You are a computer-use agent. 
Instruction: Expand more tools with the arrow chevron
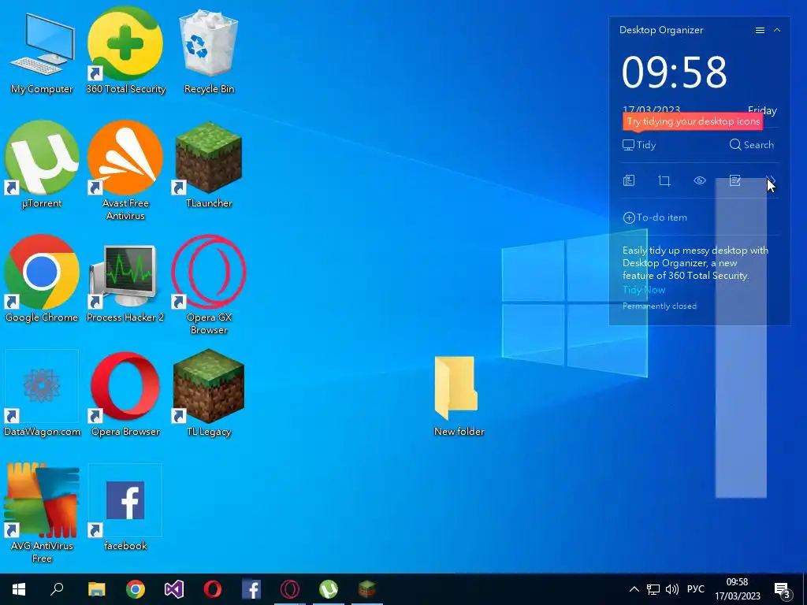coord(771,180)
